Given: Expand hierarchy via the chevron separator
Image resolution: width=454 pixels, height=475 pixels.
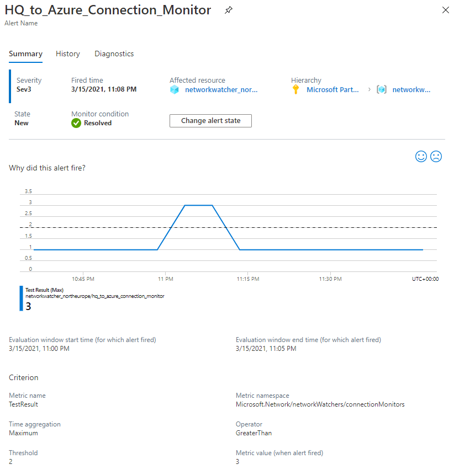Looking at the screenshot, I should click(x=369, y=89).
